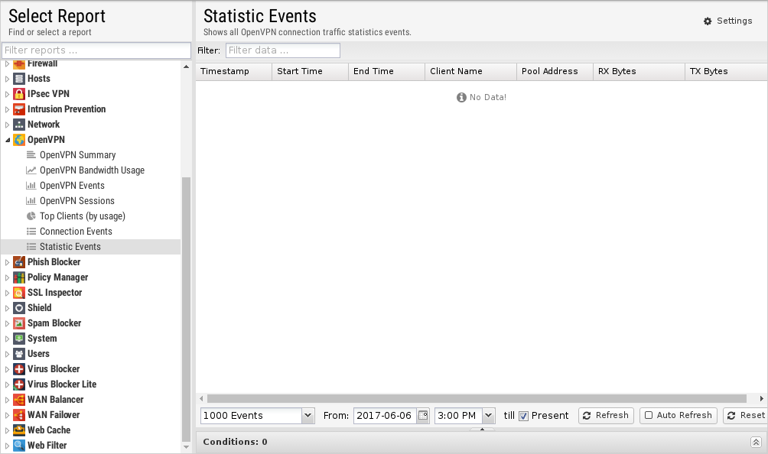Click the Policy Manager icon

pyautogui.click(x=19, y=277)
